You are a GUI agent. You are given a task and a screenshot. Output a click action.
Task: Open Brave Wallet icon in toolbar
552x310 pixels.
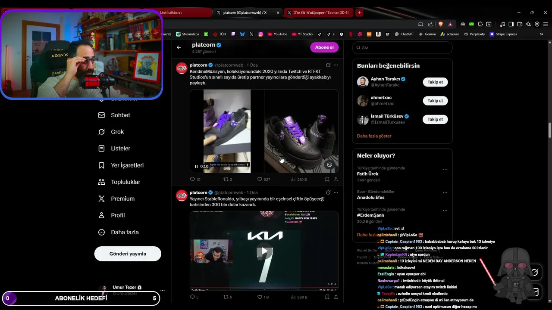pos(520,24)
